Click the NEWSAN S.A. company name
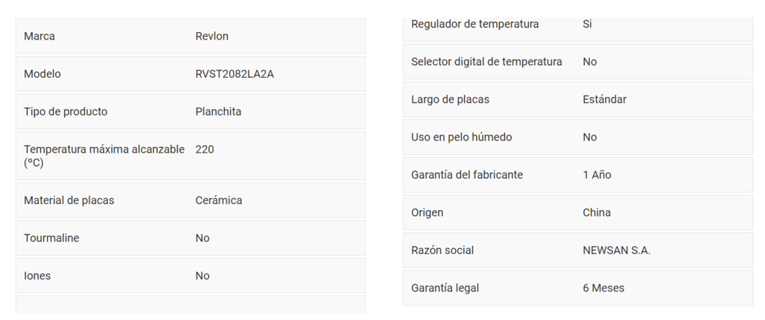765x320 pixels. [x=616, y=250]
